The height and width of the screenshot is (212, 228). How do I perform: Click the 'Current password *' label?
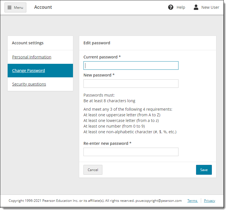(x=102, y=57)
